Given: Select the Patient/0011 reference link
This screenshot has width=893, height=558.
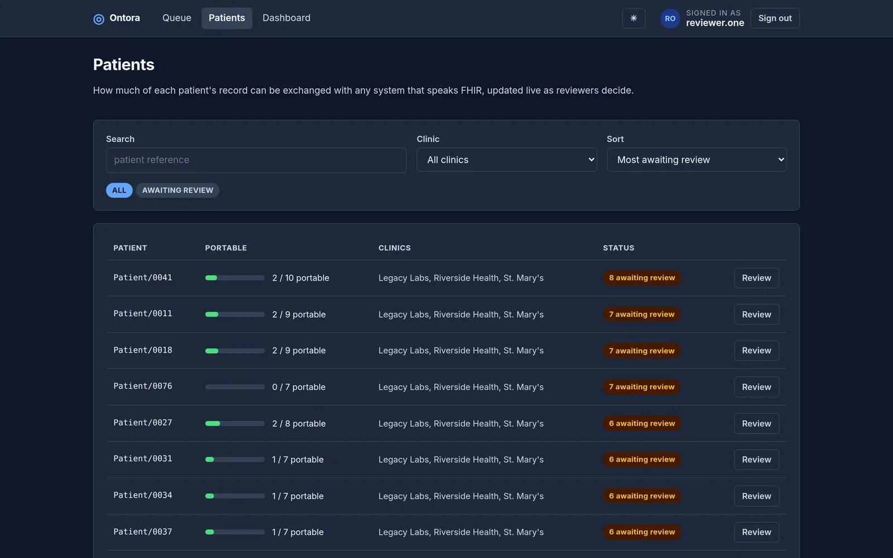Looking at the screenshot, I should 143,314.
